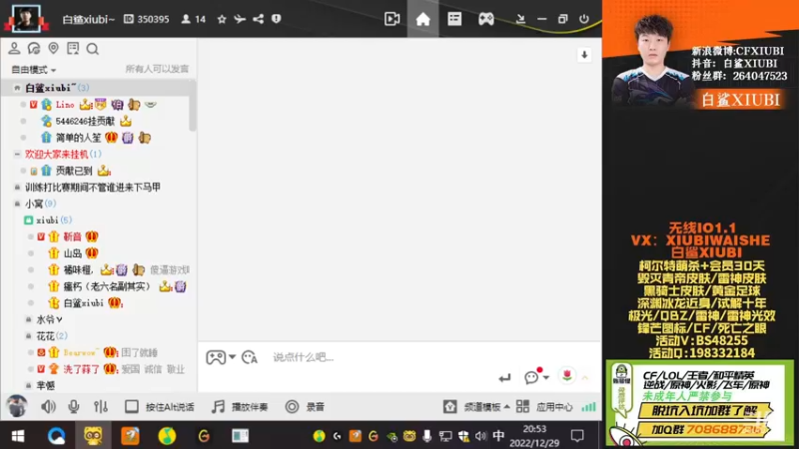Expand 训练打比赛期间 channel row

point(17,187)
